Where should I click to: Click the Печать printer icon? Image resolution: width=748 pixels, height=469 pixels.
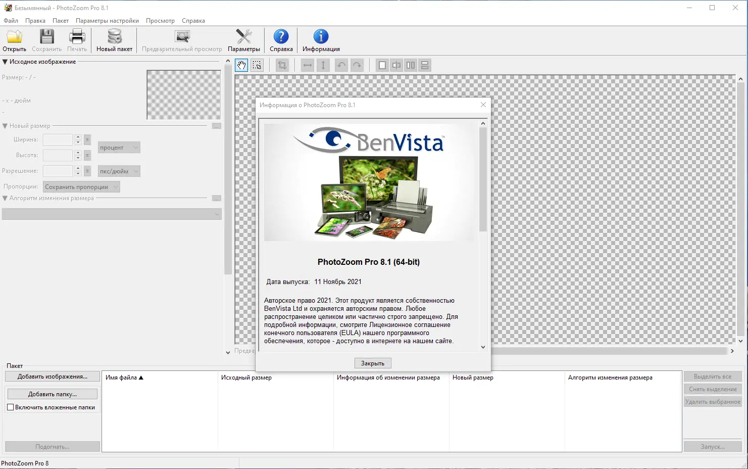[77, 37]
